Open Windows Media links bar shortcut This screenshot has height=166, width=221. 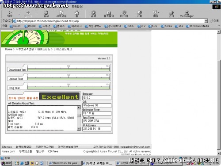tap(198, 26)
